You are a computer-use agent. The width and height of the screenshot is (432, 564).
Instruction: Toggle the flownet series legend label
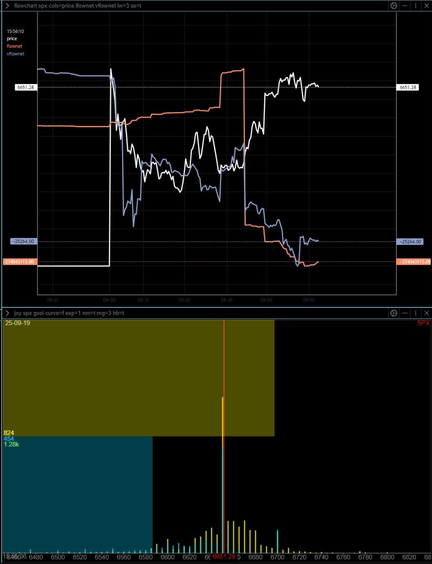(14, 46)
